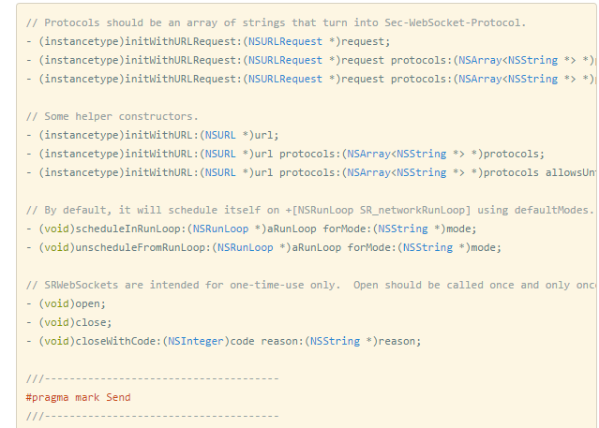Click the scheduleInRunLoop method line
This screenshot has height=428, width=599.
(x=251, y=229)
